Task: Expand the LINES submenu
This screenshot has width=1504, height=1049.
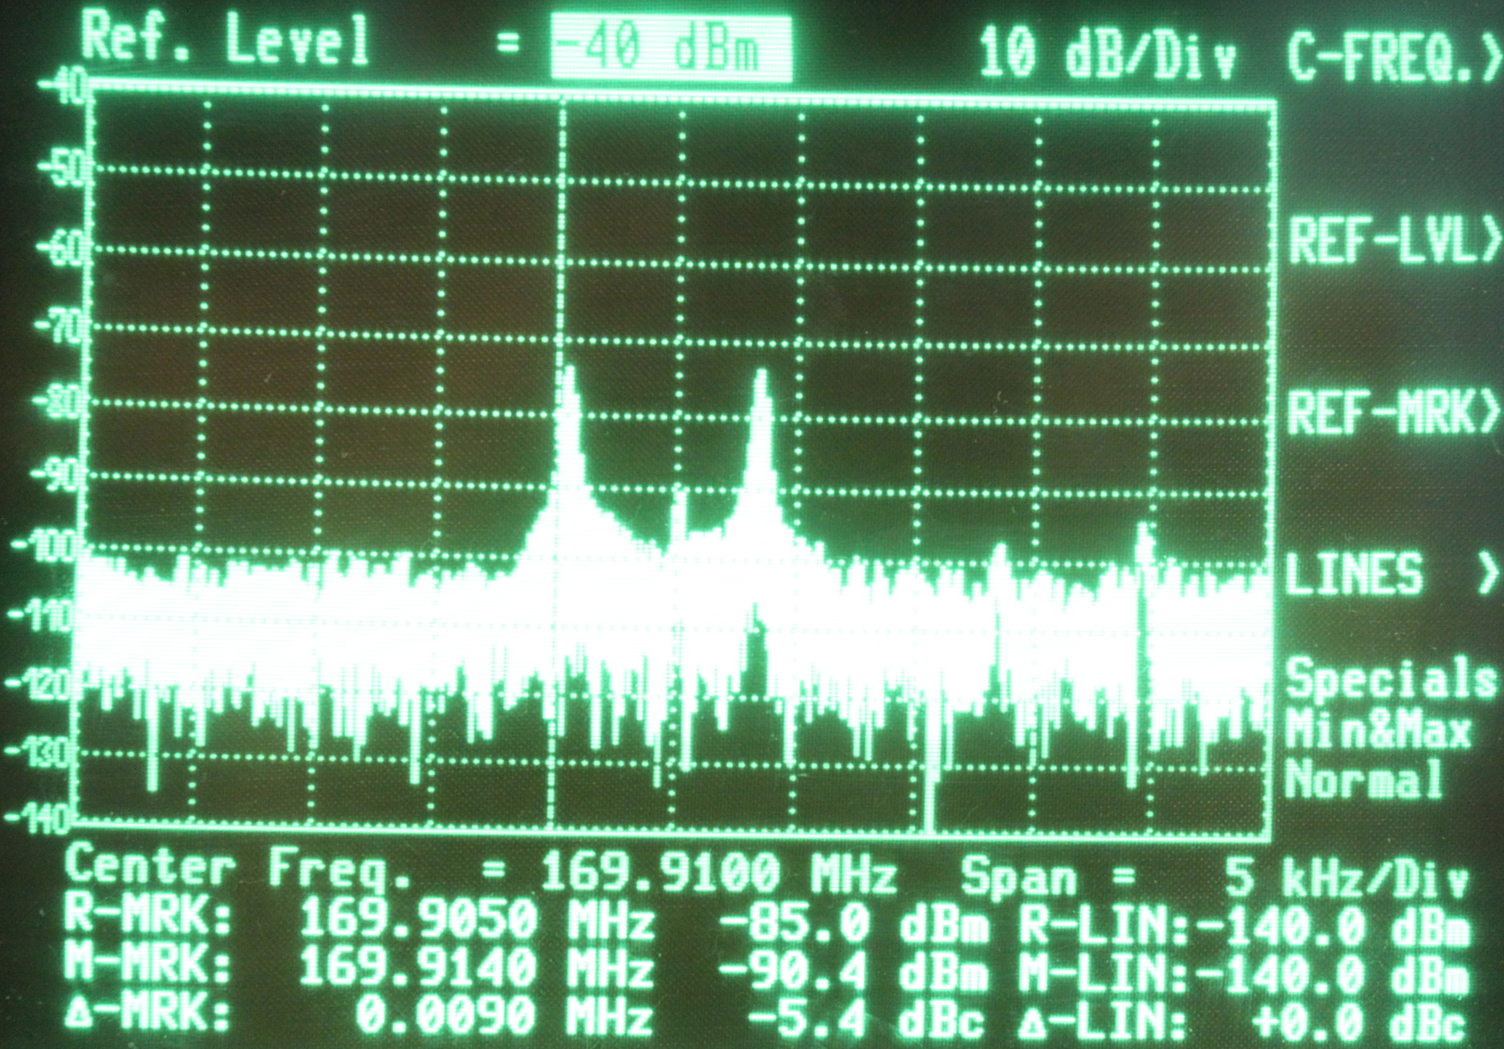Action: tap(1392, 573)
